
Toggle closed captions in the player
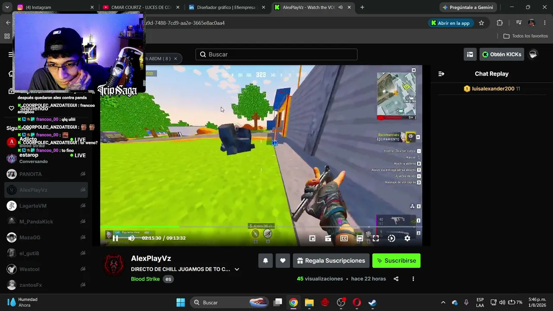[344, 238]
